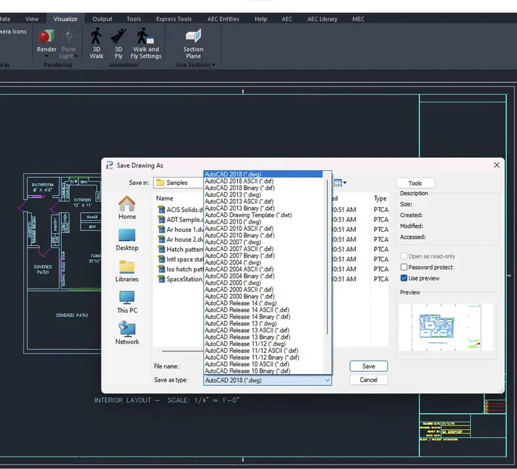Screen dimensions: 517x469
Task: Open the MEC ribbon tab
Action: pos(358,19)
